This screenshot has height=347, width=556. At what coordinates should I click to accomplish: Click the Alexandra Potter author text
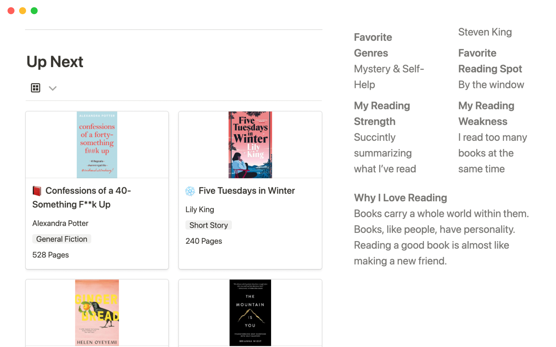pyautogui.click(x=60, y=223)
